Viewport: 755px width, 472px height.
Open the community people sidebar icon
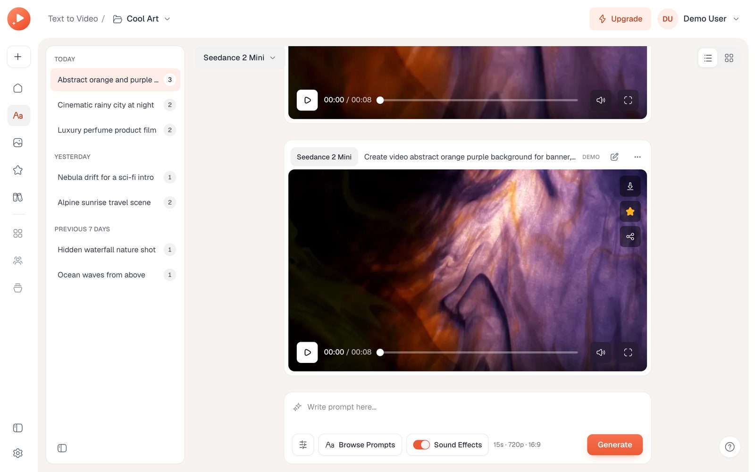point(18,261)
